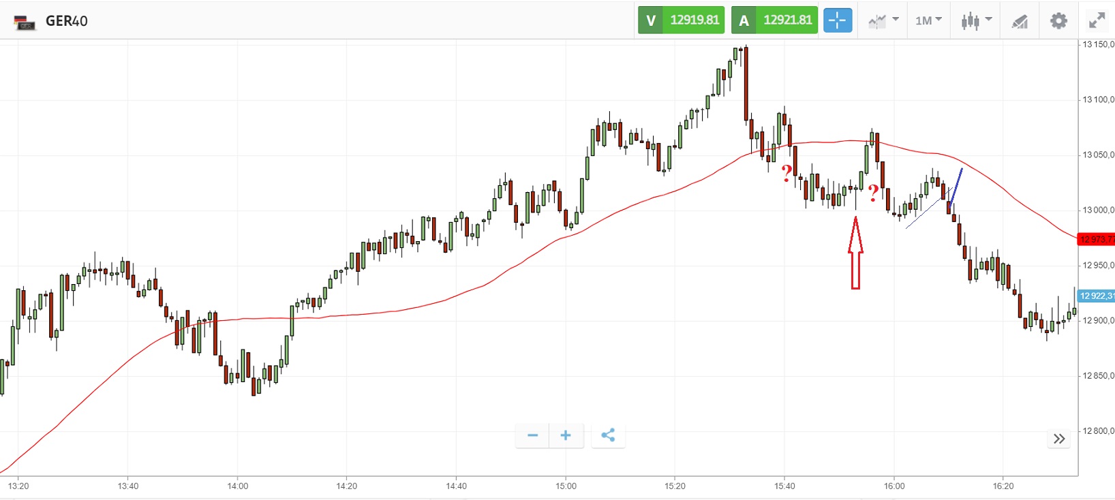
Task: Zoom in the chart with plus button
Action: click(566, 435)
